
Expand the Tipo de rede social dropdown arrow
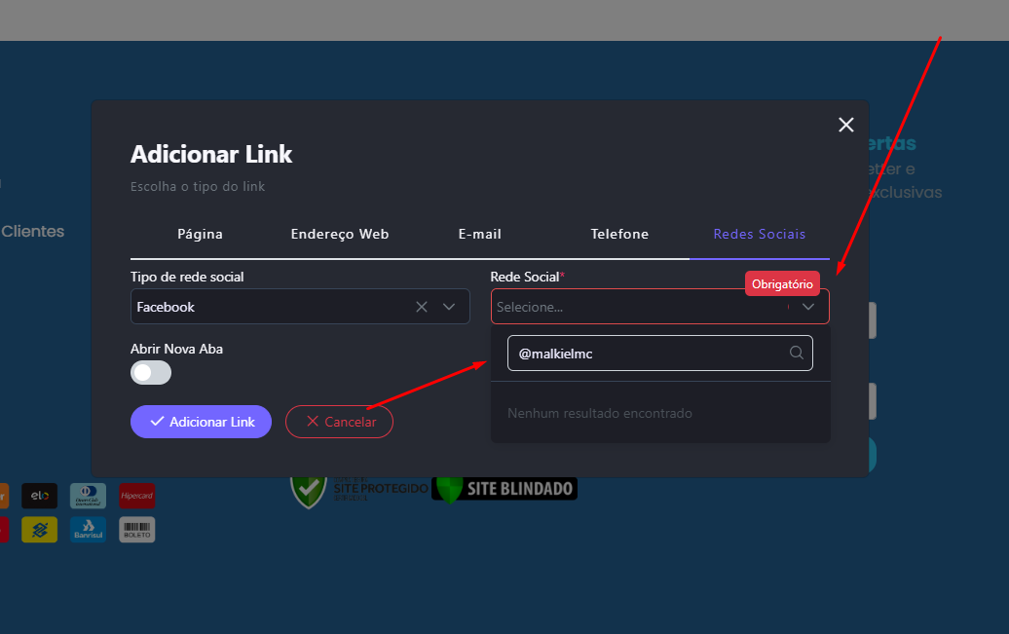[449, 307]
